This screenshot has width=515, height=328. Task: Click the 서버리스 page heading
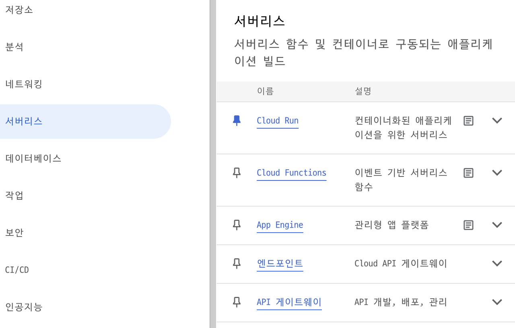[x=260, y=21]
